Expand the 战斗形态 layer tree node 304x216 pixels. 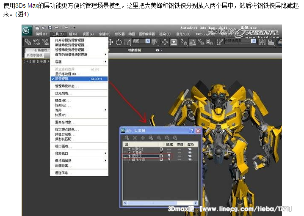tap(125, 160)
